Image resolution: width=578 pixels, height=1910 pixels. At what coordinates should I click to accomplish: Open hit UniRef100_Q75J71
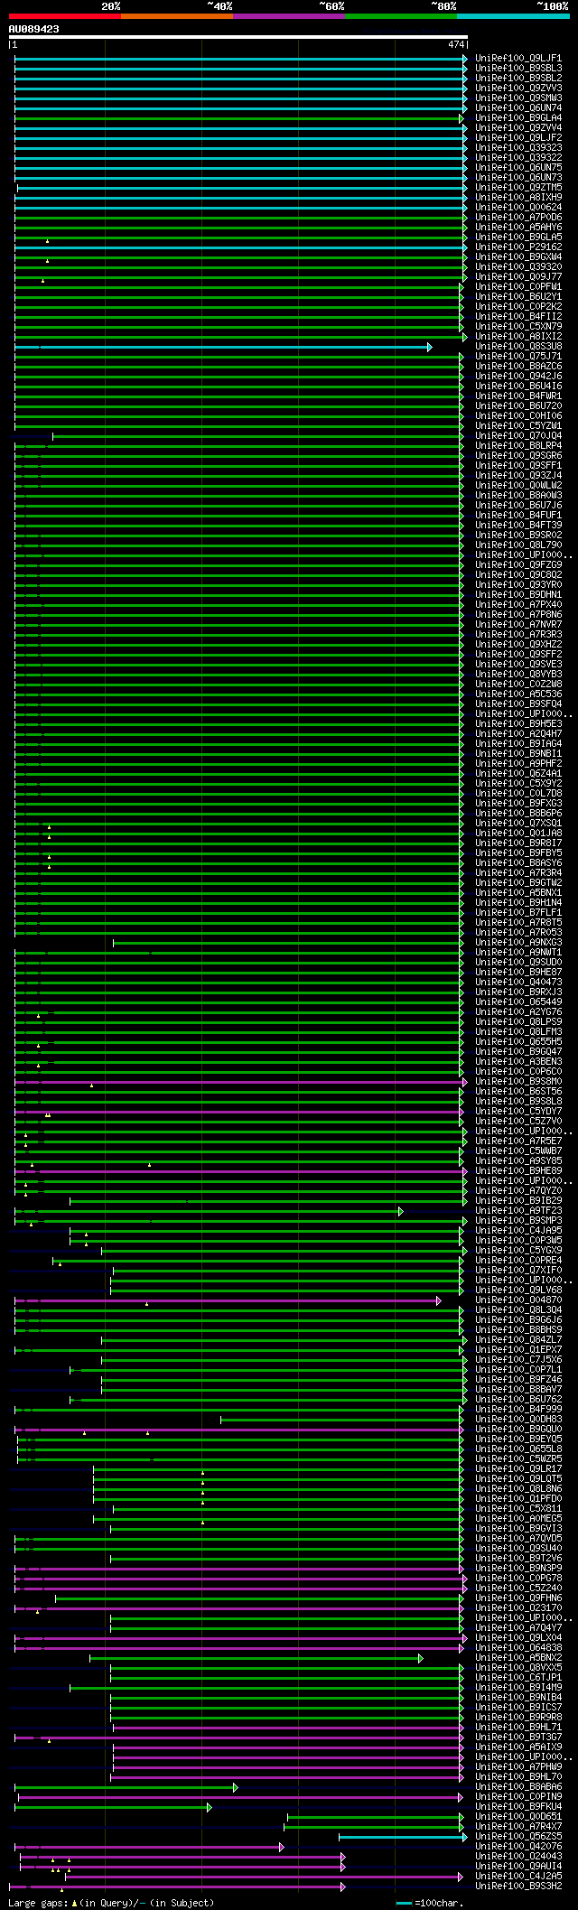[518, 357]
